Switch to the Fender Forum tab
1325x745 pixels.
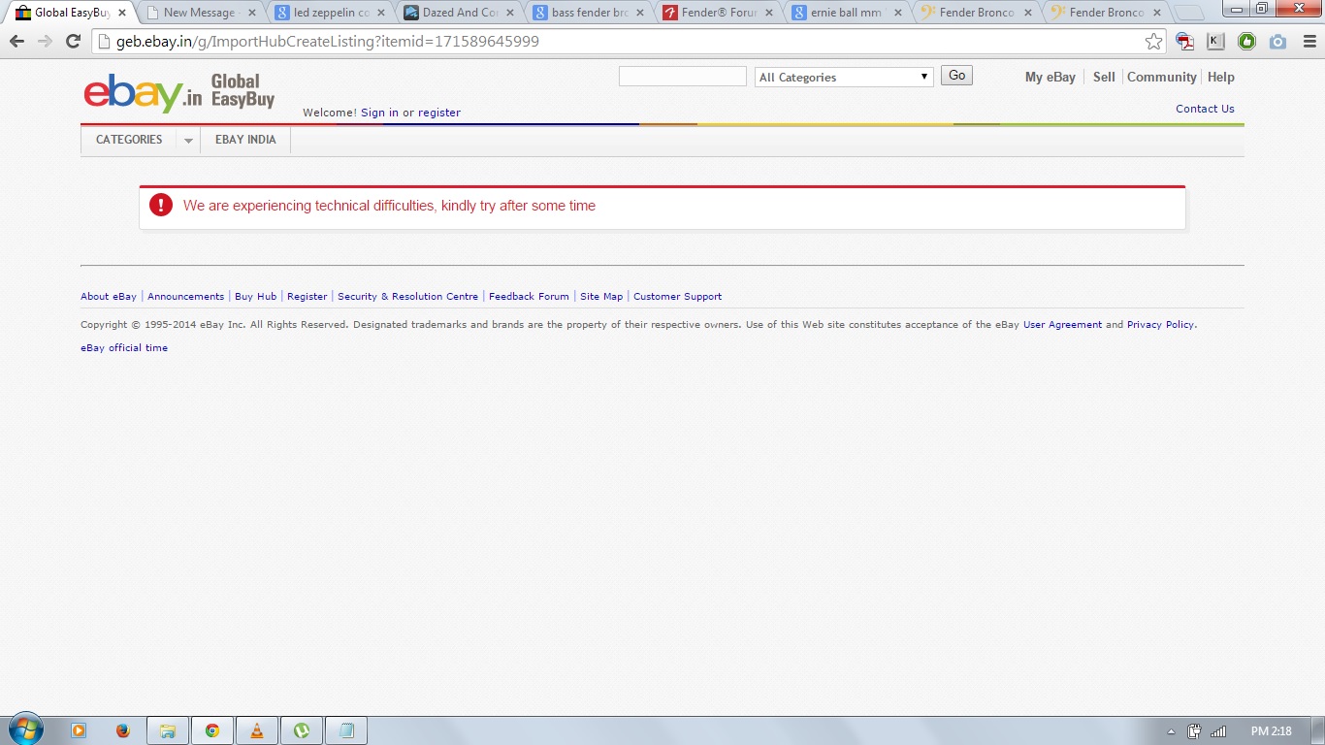717,13
